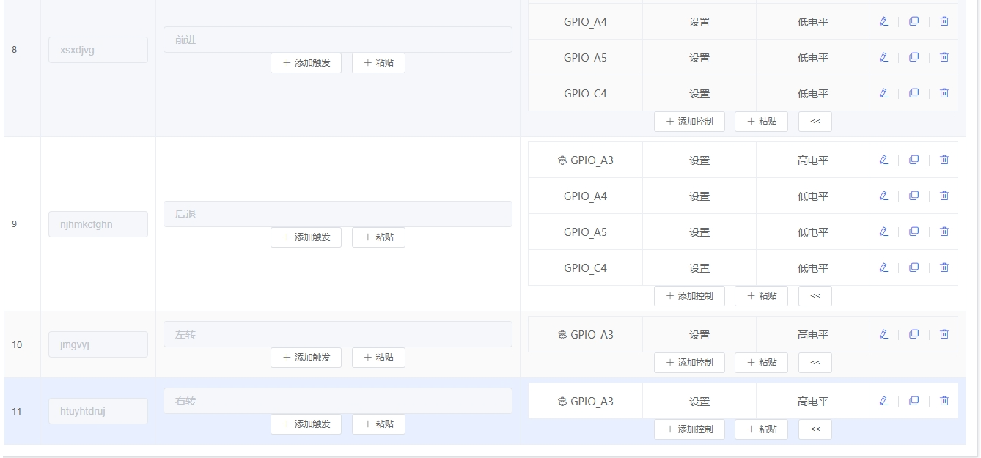
Task: Click the name field containing htuyhtdruj
Action: pos(98,411)
